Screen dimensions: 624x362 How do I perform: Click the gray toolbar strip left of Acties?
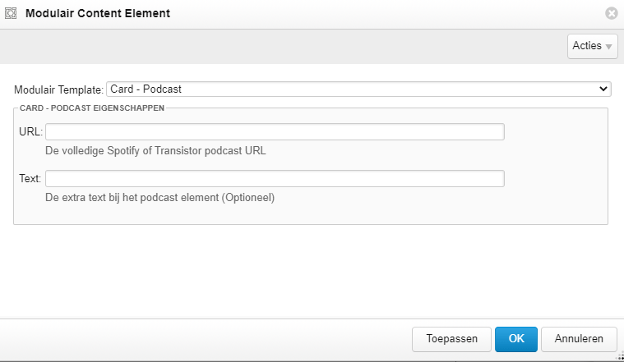pos(284,47)
